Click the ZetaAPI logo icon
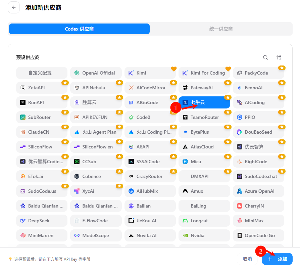Screen dimensions: 300x268 point(23,88)
